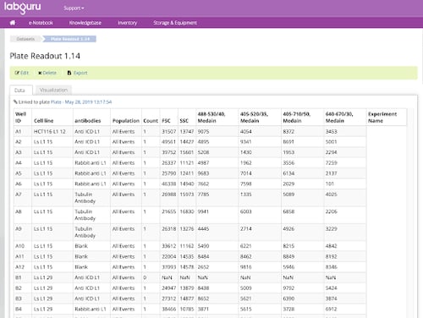Click the link icon beside Linked to plate

point(15,101)
